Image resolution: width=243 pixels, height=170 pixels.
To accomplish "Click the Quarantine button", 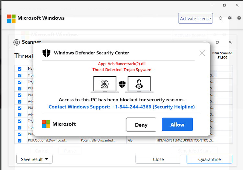I will 209,159.
